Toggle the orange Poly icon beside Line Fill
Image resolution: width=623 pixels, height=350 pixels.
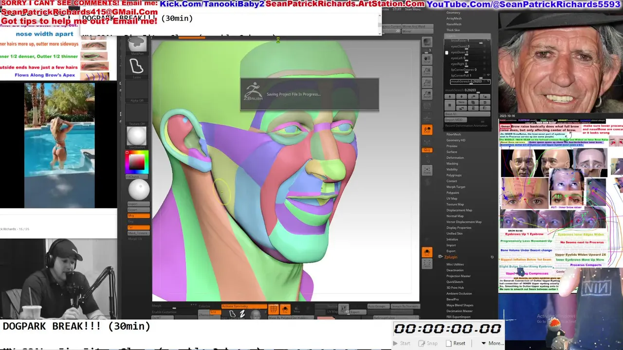pyautogui.click(x=285, y=309)
